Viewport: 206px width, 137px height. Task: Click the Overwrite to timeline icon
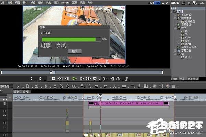point(112,79)
